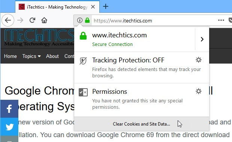The height and width of the screenshot is (142, 232).
Task: Close the iTechtics tab
Action: [93, 7]
